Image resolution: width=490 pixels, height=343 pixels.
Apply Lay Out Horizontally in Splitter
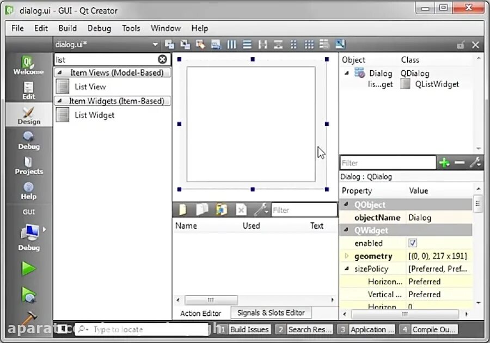point(262,44)
